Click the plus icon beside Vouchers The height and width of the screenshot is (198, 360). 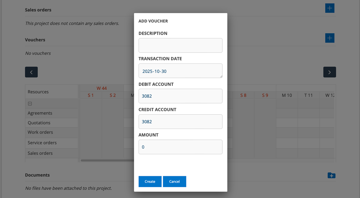pos(329,38)
